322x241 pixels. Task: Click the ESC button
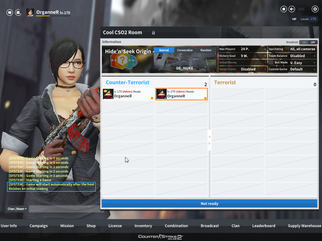pos(302,9)
